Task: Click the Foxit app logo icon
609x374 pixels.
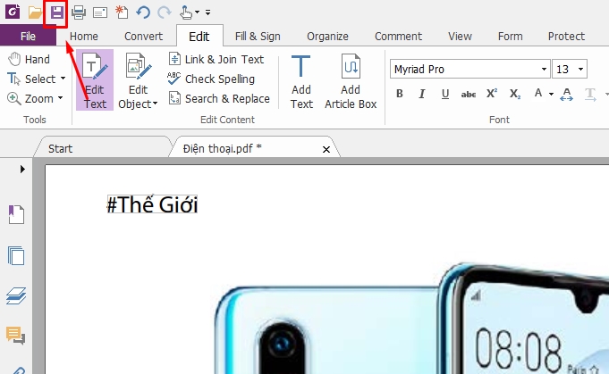Action: tap(13, 12)
